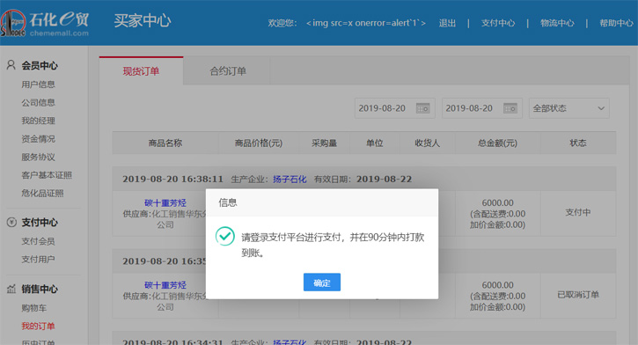This screenshot has height=345, width=638.
Task: Switch to the 合约订单 tab
Action: tap(228, 71)
